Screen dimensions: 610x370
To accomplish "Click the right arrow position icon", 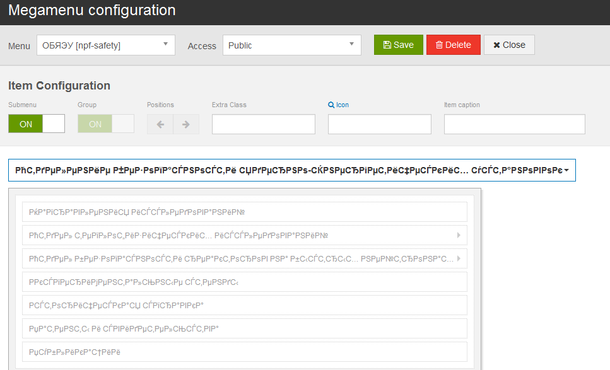I will click(x=186, y=124).
